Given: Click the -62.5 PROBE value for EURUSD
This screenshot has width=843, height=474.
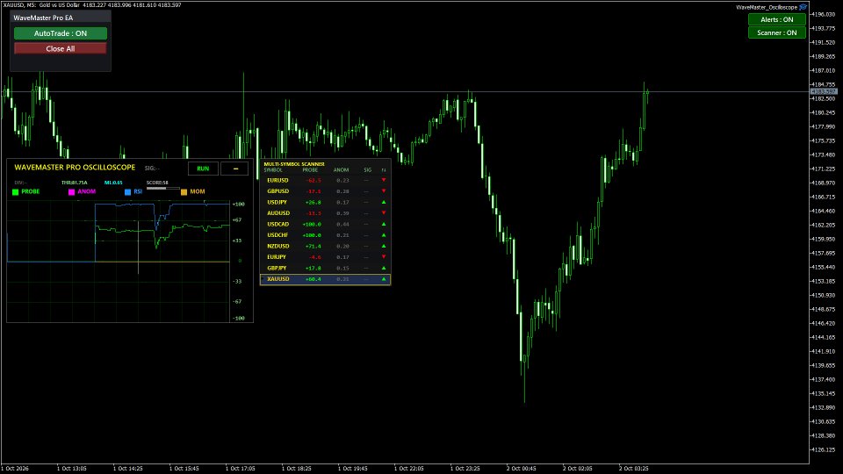Looking at the screenshot, I should pos(313,181).
